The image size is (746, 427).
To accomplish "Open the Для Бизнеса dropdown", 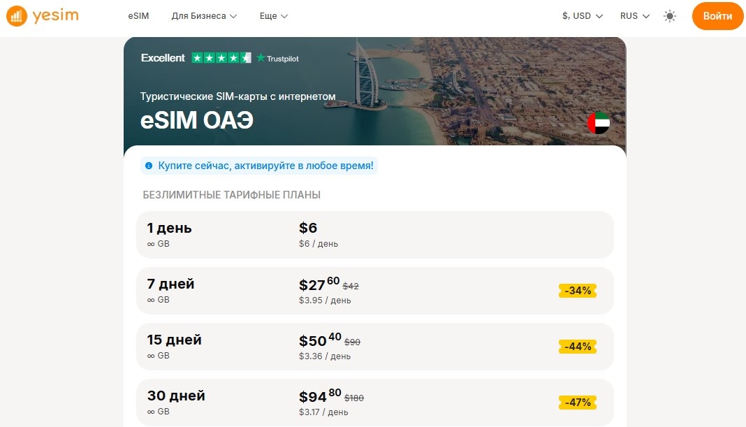I will [x=204, y=15].
